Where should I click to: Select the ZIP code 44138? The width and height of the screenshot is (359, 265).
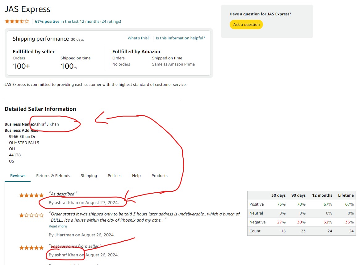coord(15,155)
